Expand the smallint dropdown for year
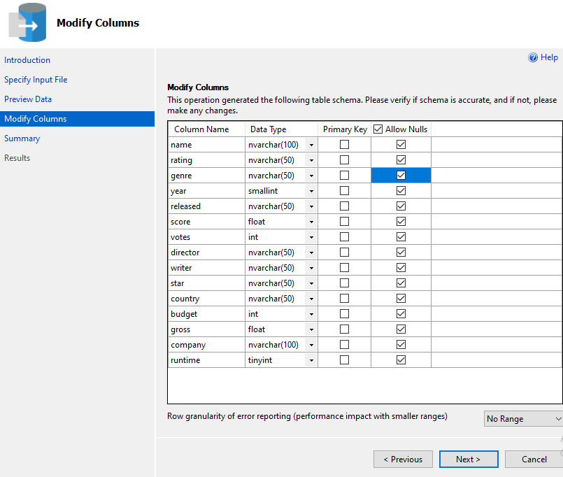563x477 pixels. [311, 190]
